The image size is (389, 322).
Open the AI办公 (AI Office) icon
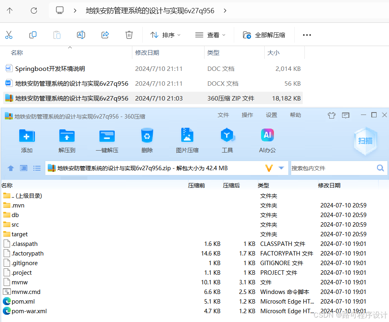[267, 140]
